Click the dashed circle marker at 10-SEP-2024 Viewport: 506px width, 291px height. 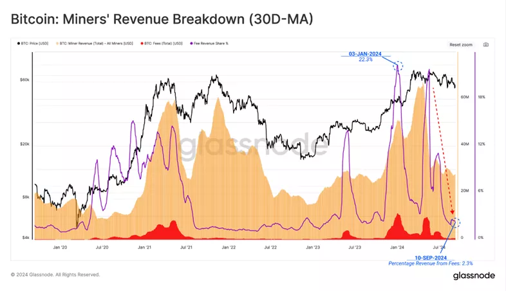click(454, 222)
